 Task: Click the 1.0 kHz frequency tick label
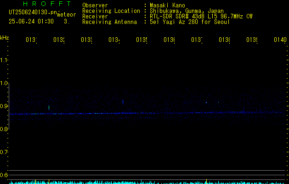(4, 83)
